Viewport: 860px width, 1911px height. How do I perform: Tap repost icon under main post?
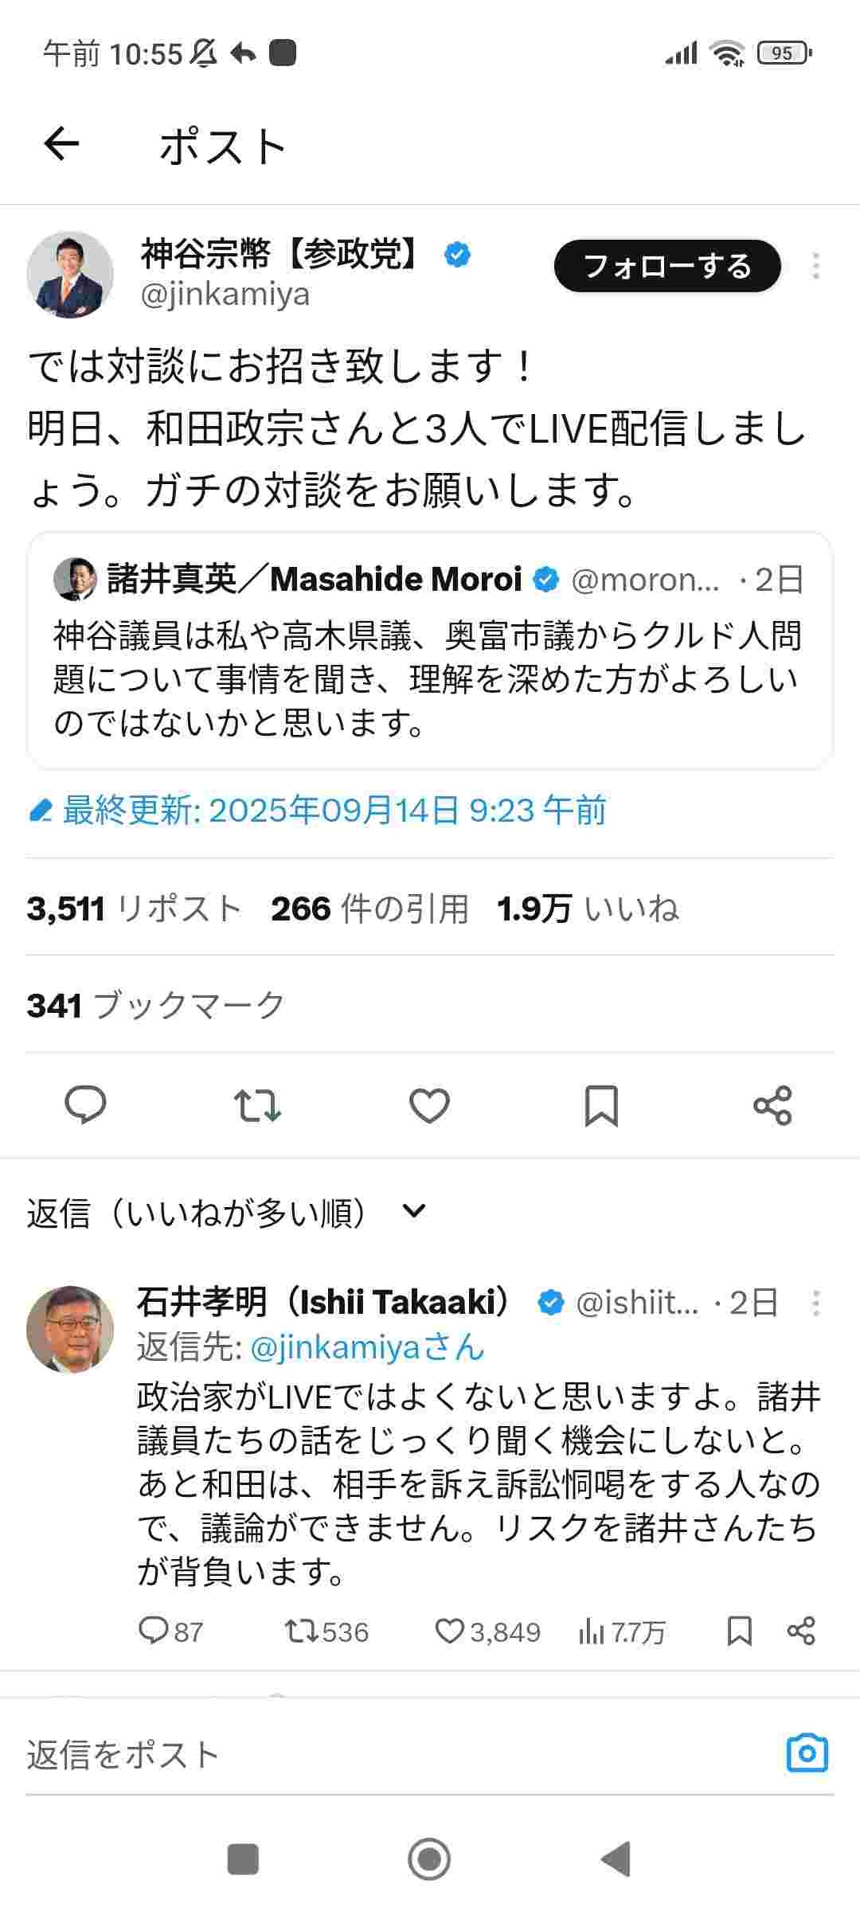coord(257,1105)
